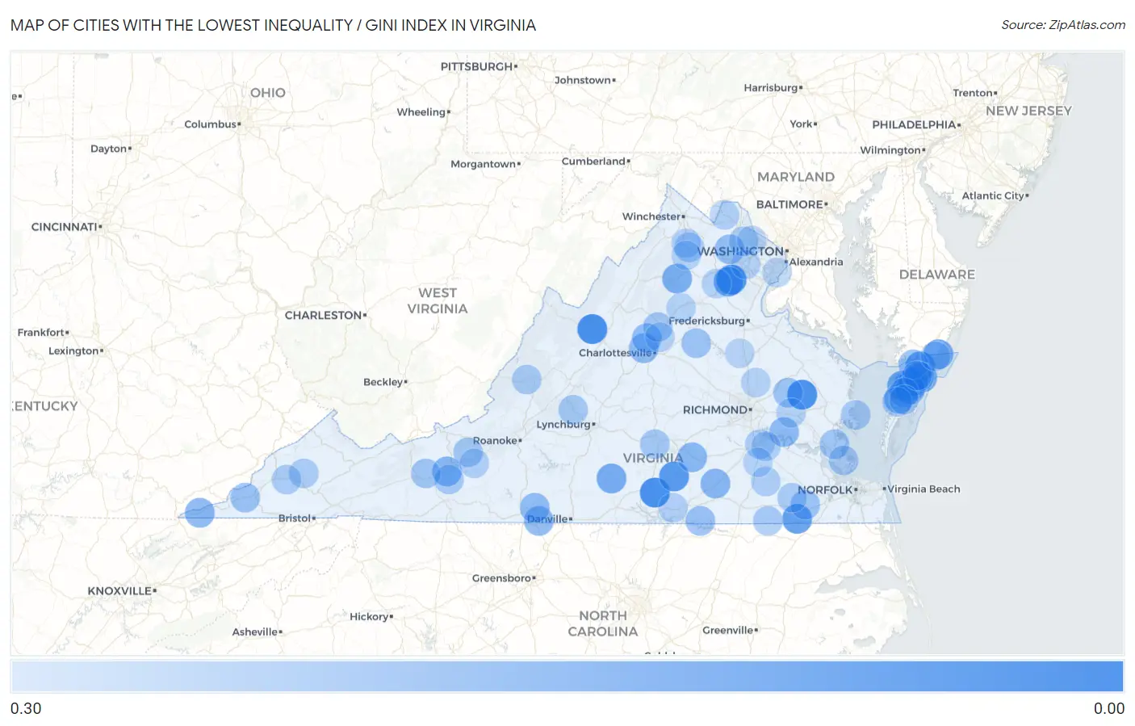Click the 0.00 legend value
This screenshot has width=1135, height=726.
click(1108, 708)
